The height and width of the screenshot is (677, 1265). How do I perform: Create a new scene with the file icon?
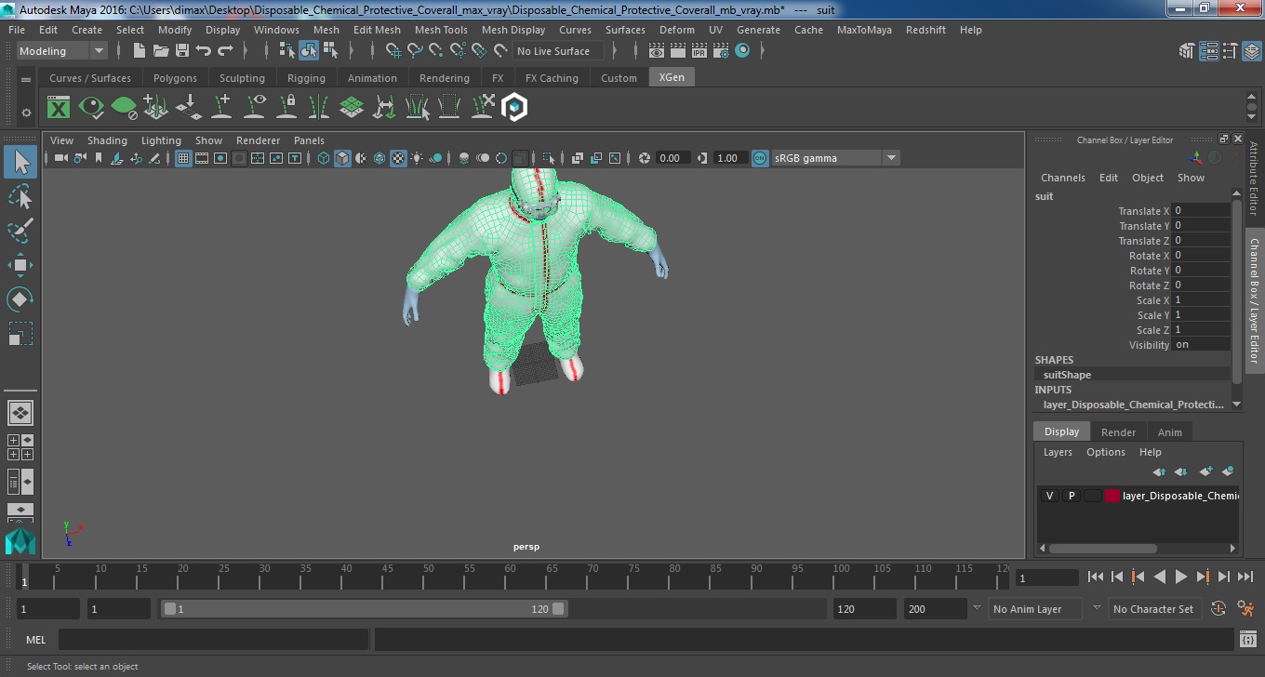pyautogui.click(x=140, y=51)
